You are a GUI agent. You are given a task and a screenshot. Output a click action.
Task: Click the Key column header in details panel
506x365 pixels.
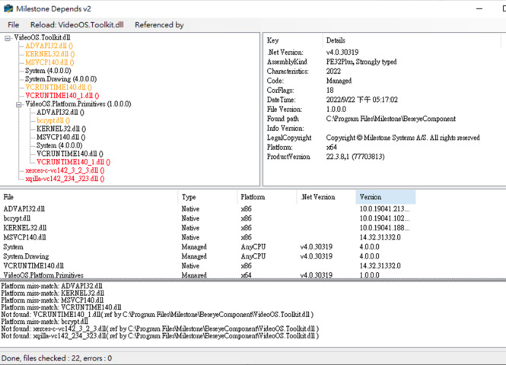coord(293,40)
